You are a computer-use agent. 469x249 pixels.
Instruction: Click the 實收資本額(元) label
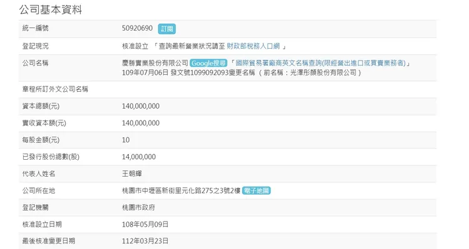44,123
